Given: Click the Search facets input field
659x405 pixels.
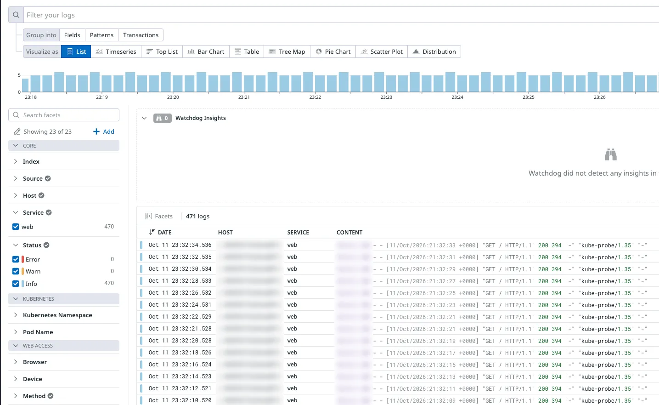Looking at the screenshot, I should (x=64, y=115).
